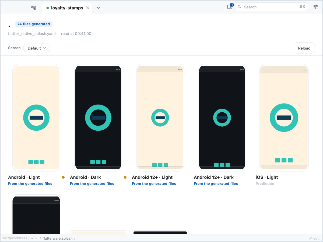323x242 pixels.
Task: Click the orange warning dot beside Android · Light
Action: pos(63,177)
